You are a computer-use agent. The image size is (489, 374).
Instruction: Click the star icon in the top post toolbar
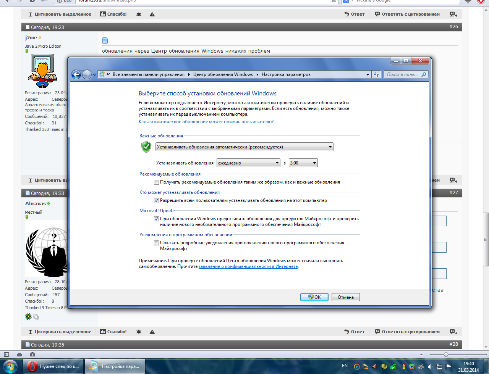tap(139, 14)
